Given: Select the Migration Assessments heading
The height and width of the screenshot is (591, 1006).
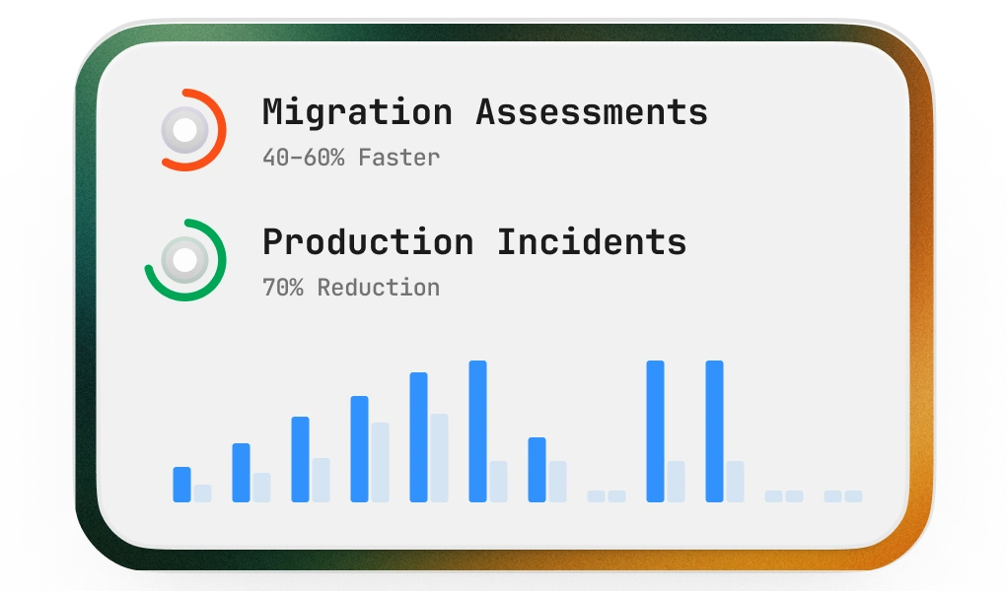Looking at the screenshot, I should coord(484,112).
